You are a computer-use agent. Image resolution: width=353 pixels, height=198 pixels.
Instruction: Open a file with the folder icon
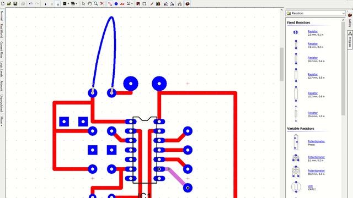tap(9, 4)
